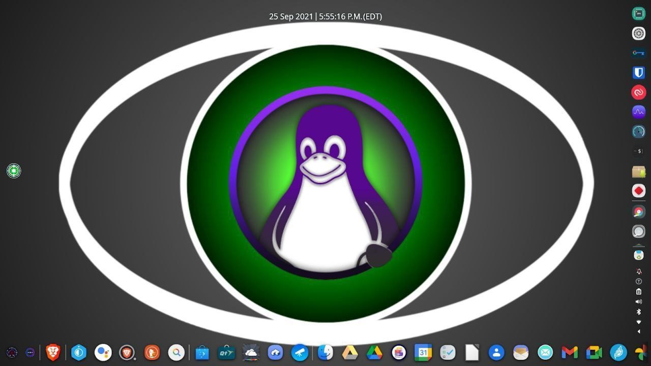Open the blank document icon in the dock
The height and width of the screenshot is (366, 651).
(x=472, y=352)
